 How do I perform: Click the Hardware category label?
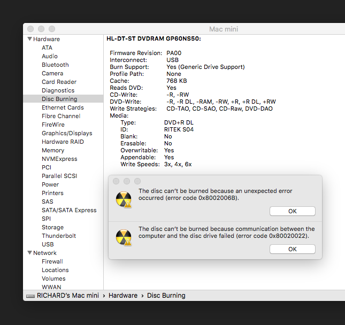47,39
